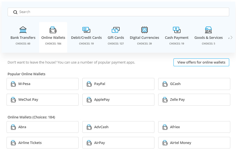This screenshot has width=236, height=151.
Task: Select WeChat Pay payment method
Action: pos(42,100)
